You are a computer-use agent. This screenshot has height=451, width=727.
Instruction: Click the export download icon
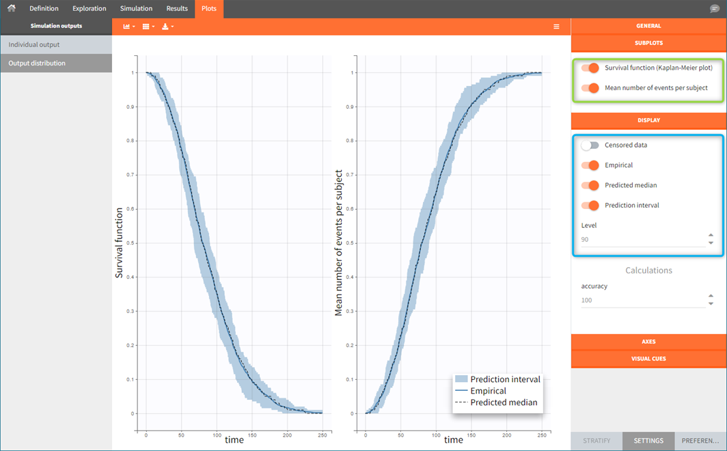167,27
